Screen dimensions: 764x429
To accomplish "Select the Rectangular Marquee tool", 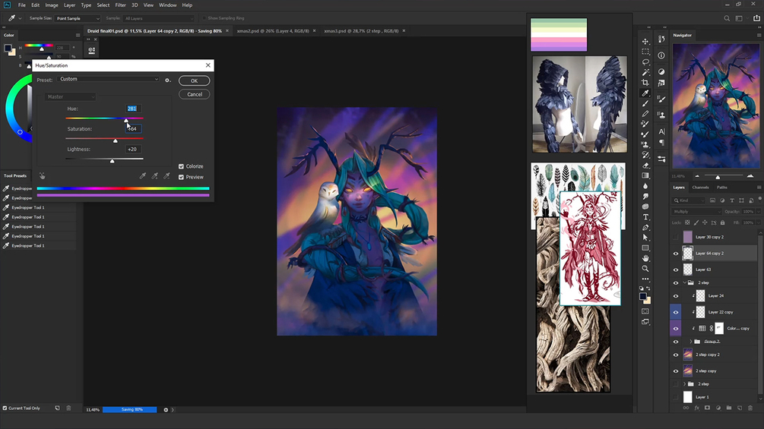I will tap(645, 52).
